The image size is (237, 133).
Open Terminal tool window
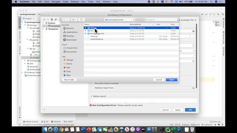(x=56, y=122)
